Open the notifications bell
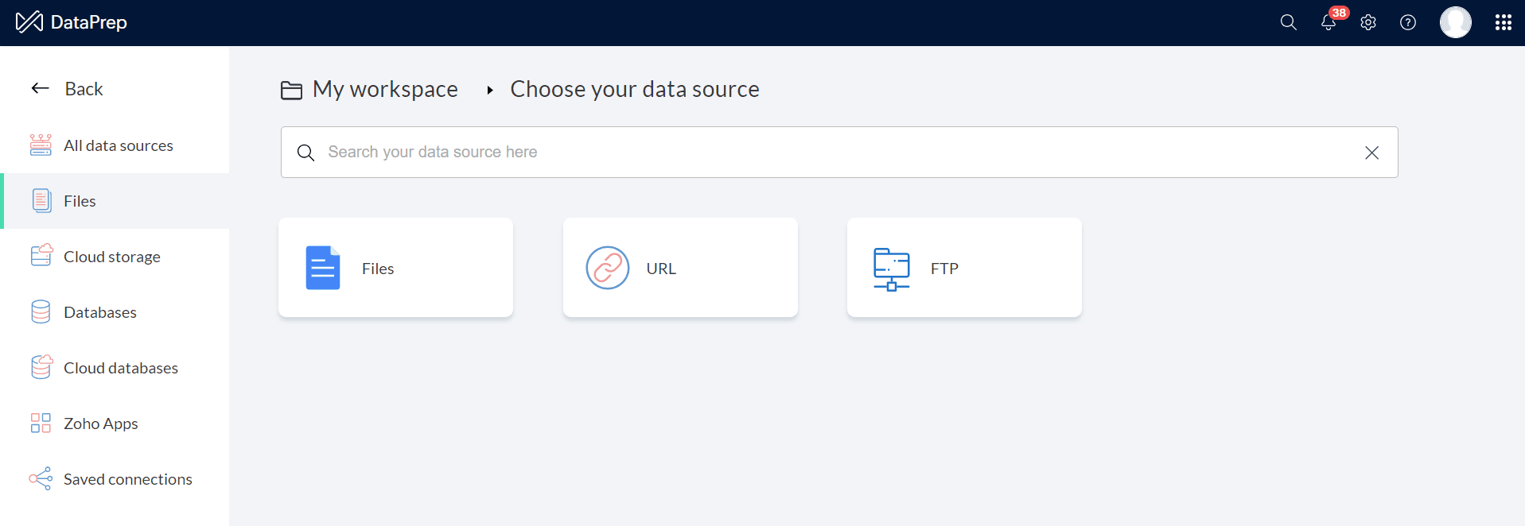The height and width of the screenshot is (526, 1525). click(1328, 22)
